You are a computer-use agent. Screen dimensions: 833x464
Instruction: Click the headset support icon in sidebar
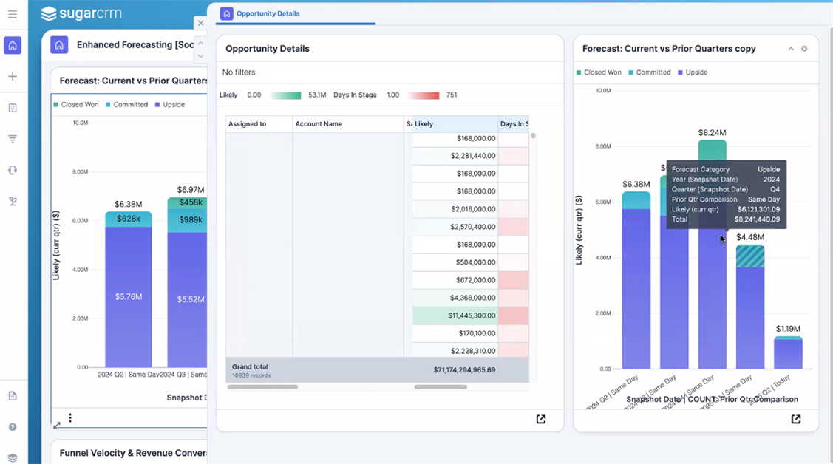click(x=13, y=170)
